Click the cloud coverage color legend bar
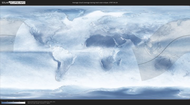This screenshot has height=105, width=190. click(13, 103)
